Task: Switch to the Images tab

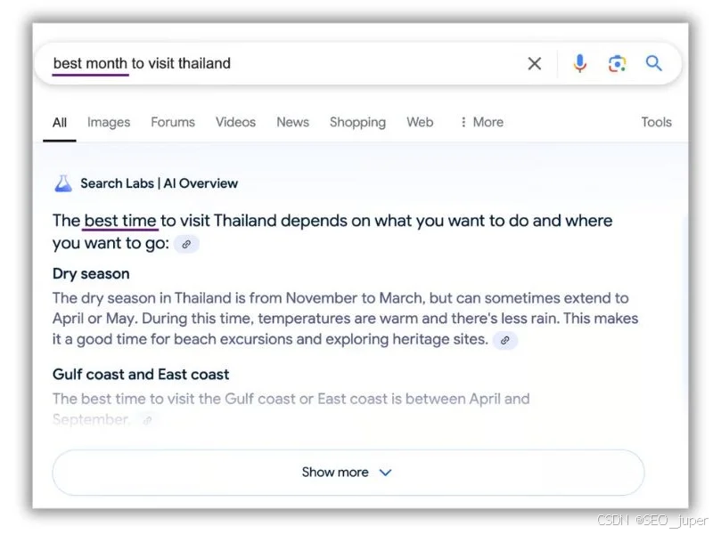Action: (x=109, y=122)
